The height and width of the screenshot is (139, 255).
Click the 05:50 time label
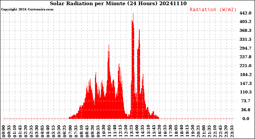pyautogui.click(x=59, y=132)
